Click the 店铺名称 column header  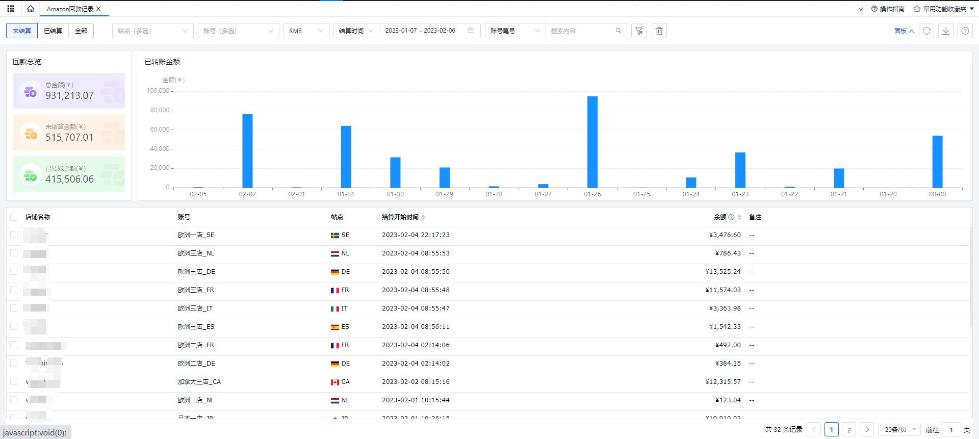(x=38, y=217)
